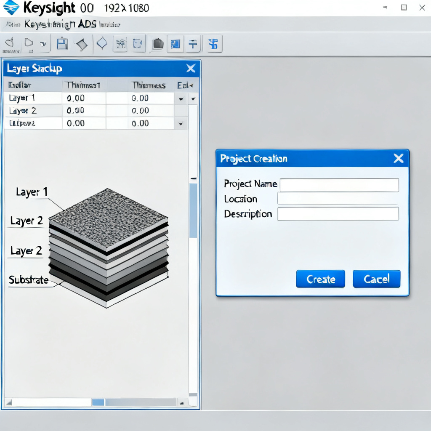Select the Layer 2 table row name
This screenshot has height=431, width=431.
click(23, 111)
